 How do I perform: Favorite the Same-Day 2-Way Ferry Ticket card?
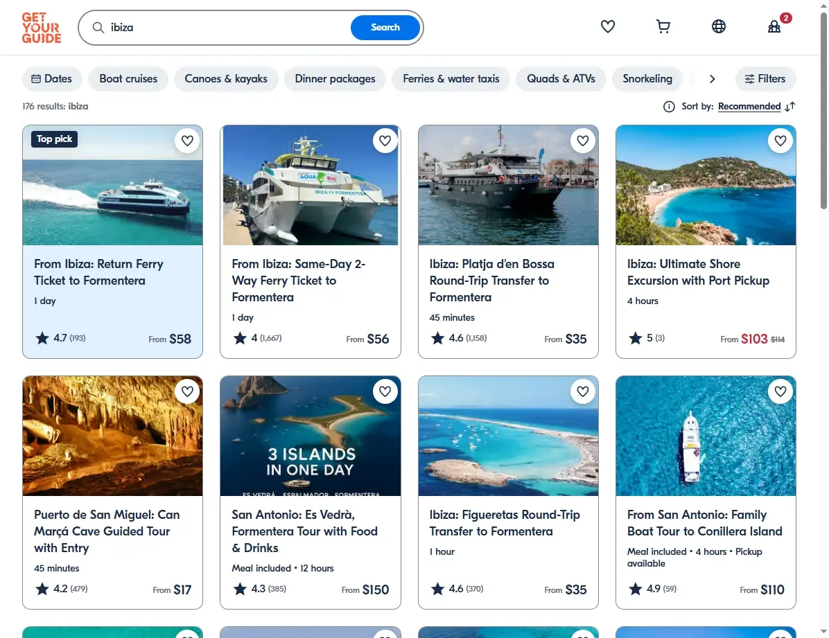(x=385, y=141)
